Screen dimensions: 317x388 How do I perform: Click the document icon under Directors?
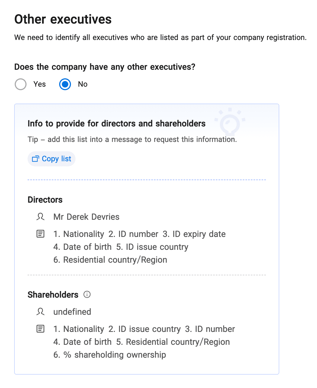coord(40,234)
